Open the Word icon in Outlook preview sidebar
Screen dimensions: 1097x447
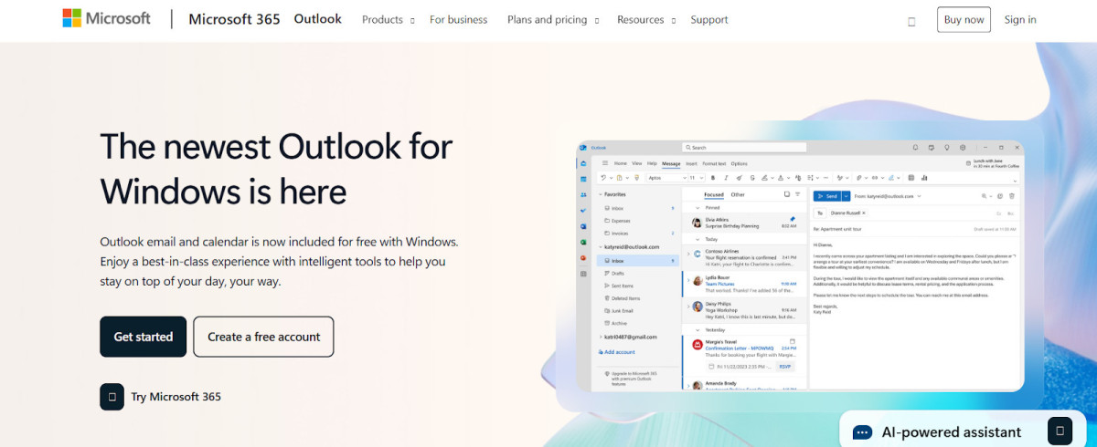point(583,226)
